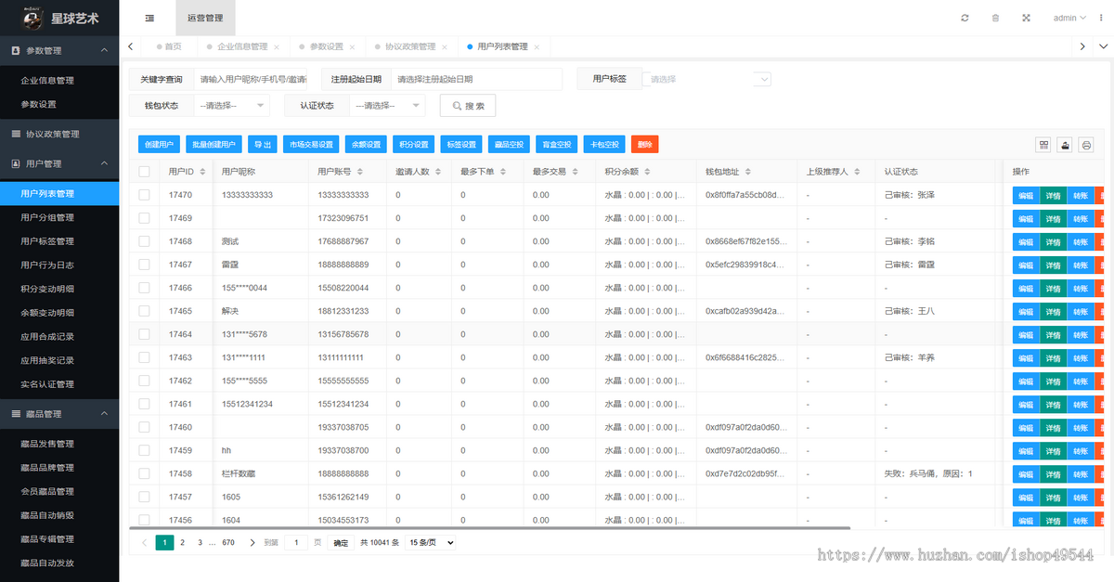Click the 创建用户 button
1114x582 pixels.
pos(160,145)
